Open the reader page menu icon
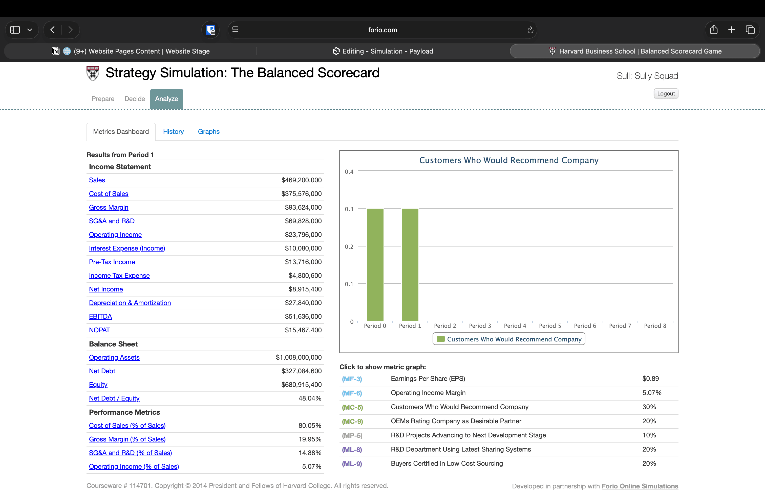 coord(235,30)
